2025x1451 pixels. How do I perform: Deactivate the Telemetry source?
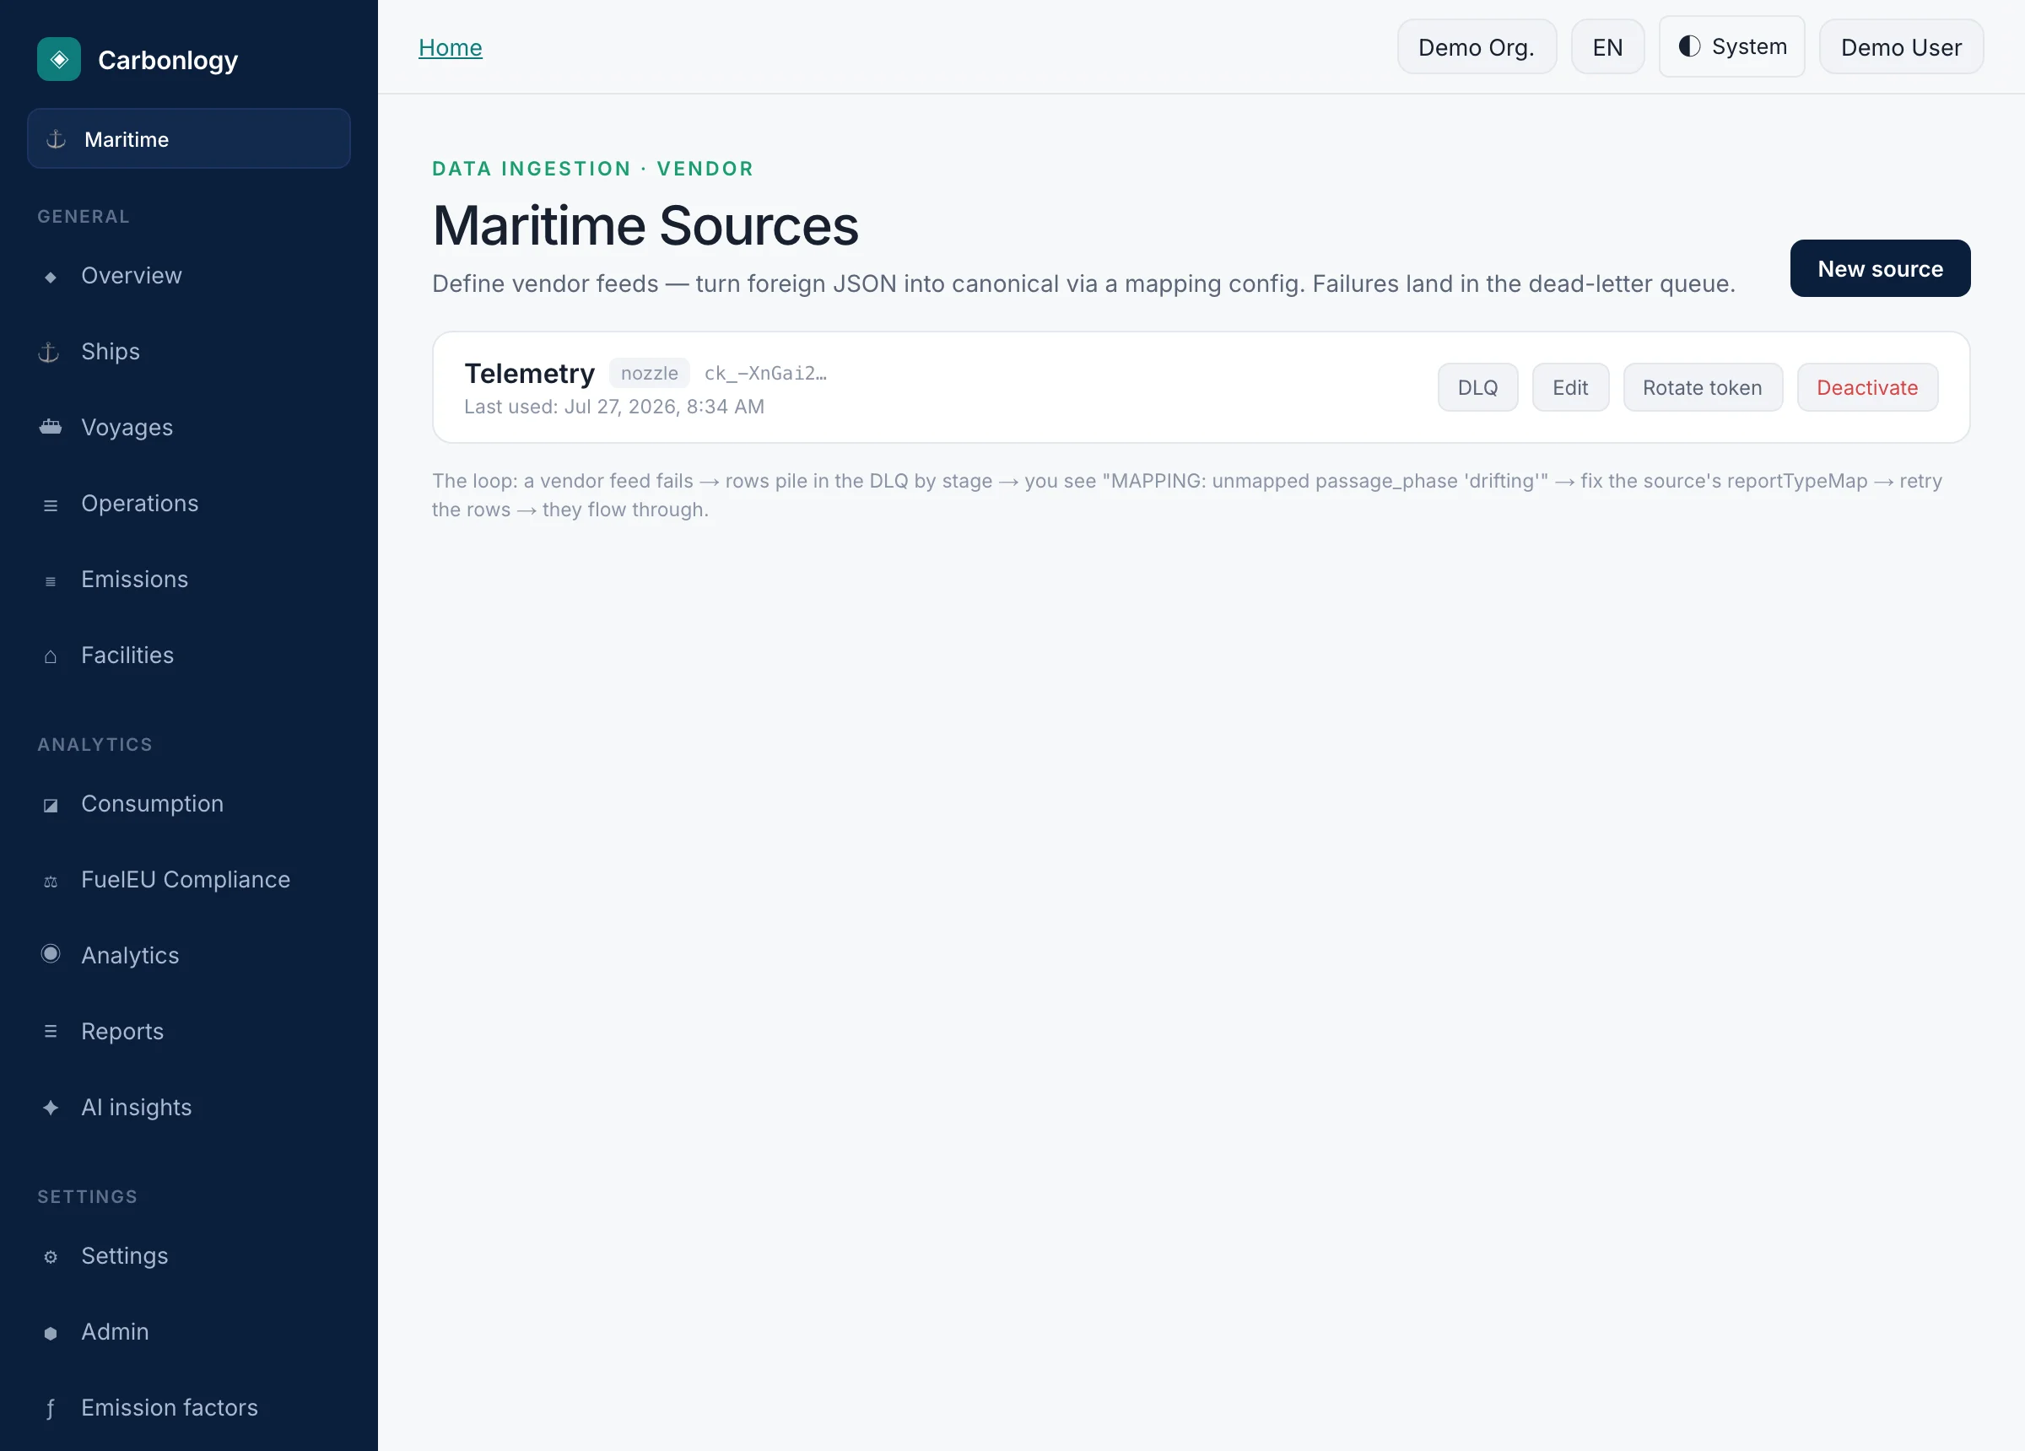[x=1867, y=387]
